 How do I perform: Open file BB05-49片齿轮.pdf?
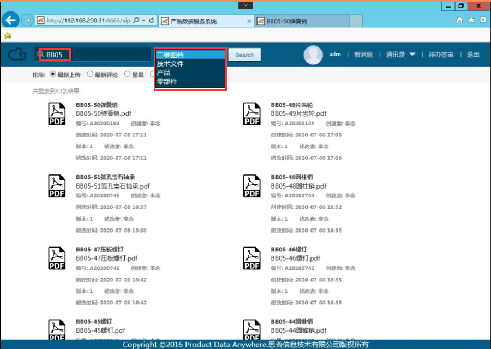point(298,113)
